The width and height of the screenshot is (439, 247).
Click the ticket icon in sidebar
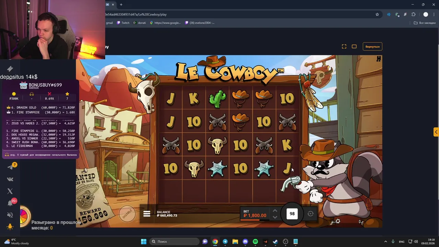(x=10, y=69)
